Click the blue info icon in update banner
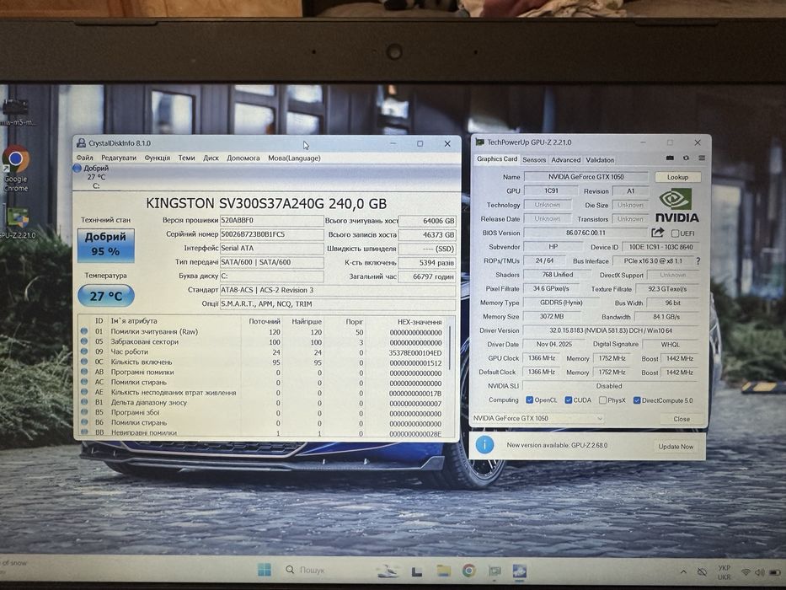Image resolution: width=786 pixels, height=590 pixels. click(484, 445)
